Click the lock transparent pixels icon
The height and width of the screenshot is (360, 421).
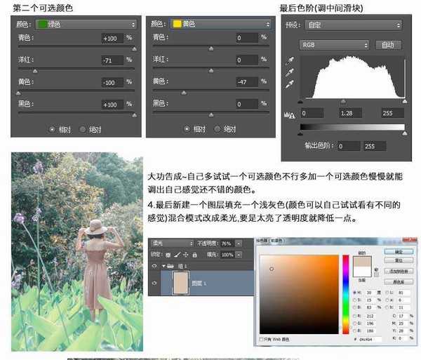click(169, 253)
